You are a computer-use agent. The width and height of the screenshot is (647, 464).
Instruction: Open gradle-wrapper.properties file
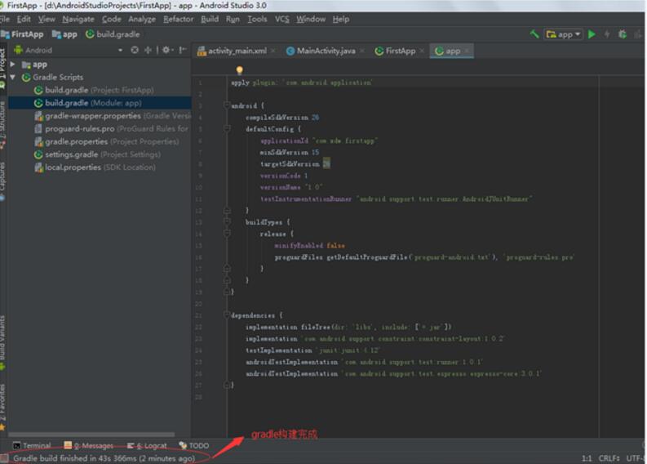113,116
